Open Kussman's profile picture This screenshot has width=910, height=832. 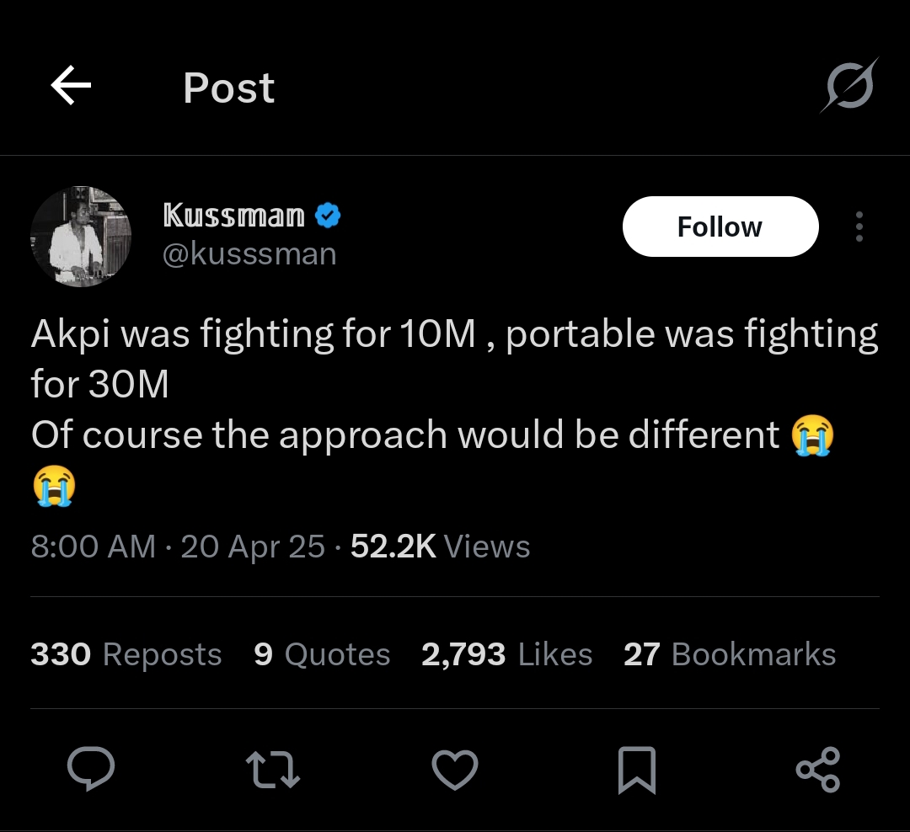81,236
